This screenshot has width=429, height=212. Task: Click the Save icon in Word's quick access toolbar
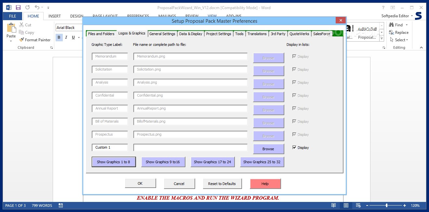click(18, 7)
